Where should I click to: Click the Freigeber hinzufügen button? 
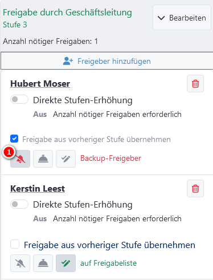[106, 61]
